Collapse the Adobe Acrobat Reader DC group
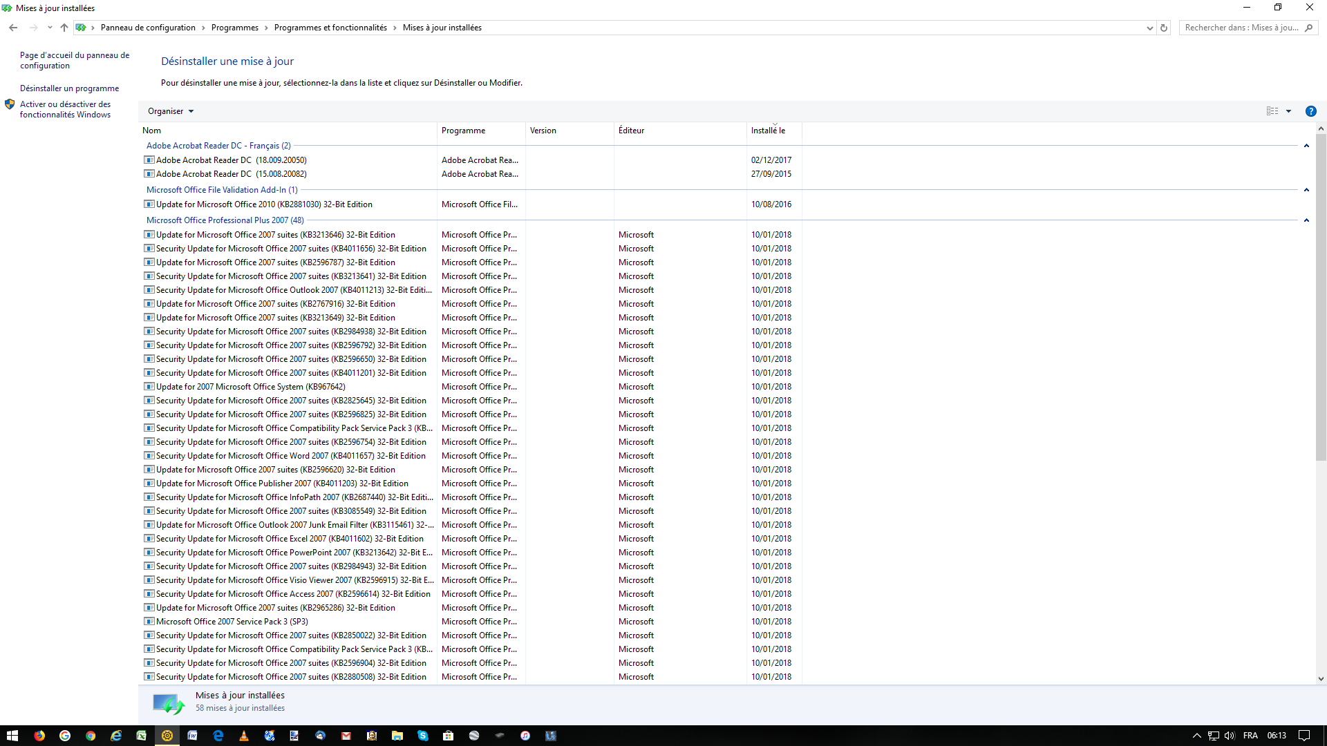Screen dimensions: 1327x746 [1306, 146]
